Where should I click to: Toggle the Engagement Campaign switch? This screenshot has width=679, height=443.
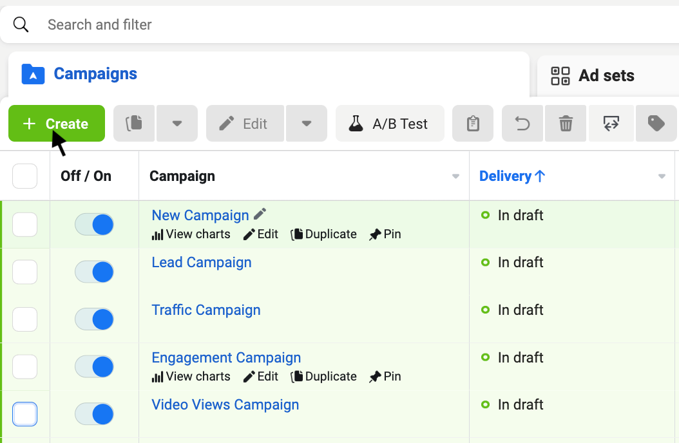94,367
